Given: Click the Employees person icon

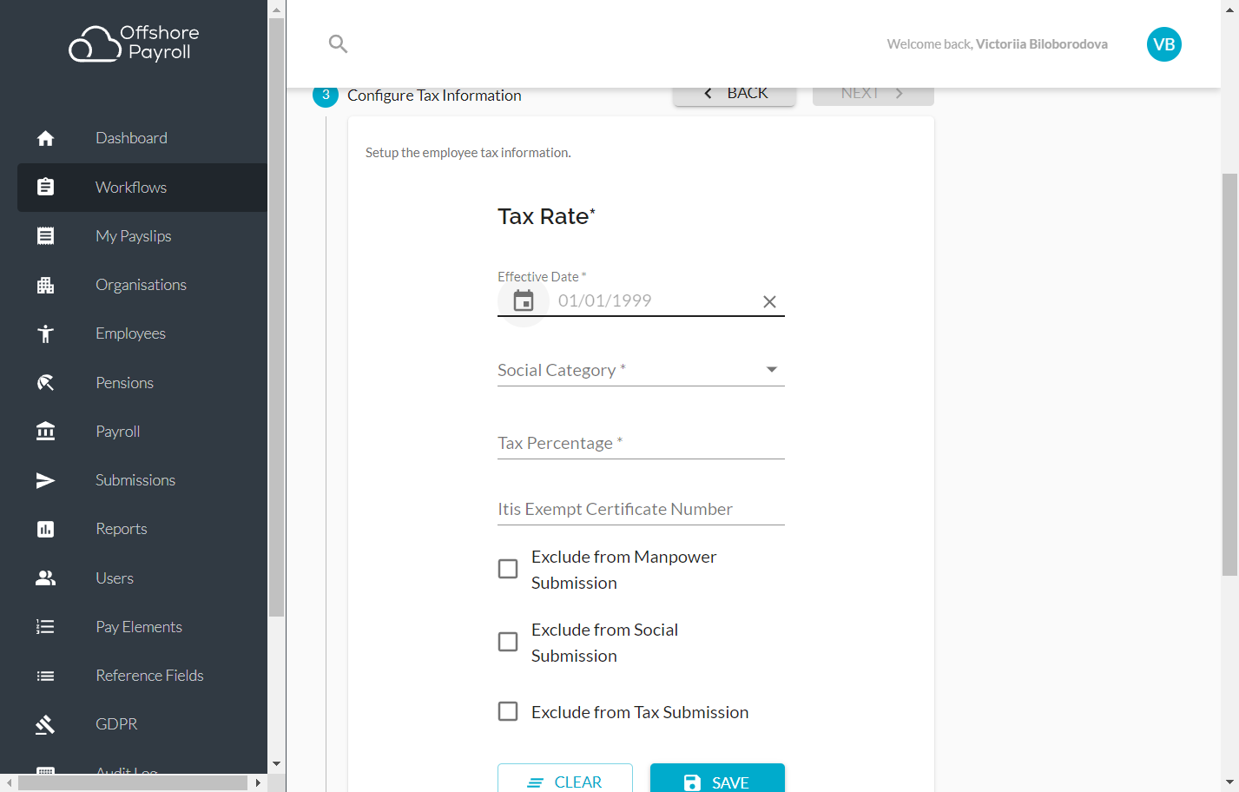Looking at the screenshot, I should pyautogui.click(x=45, y=333).
